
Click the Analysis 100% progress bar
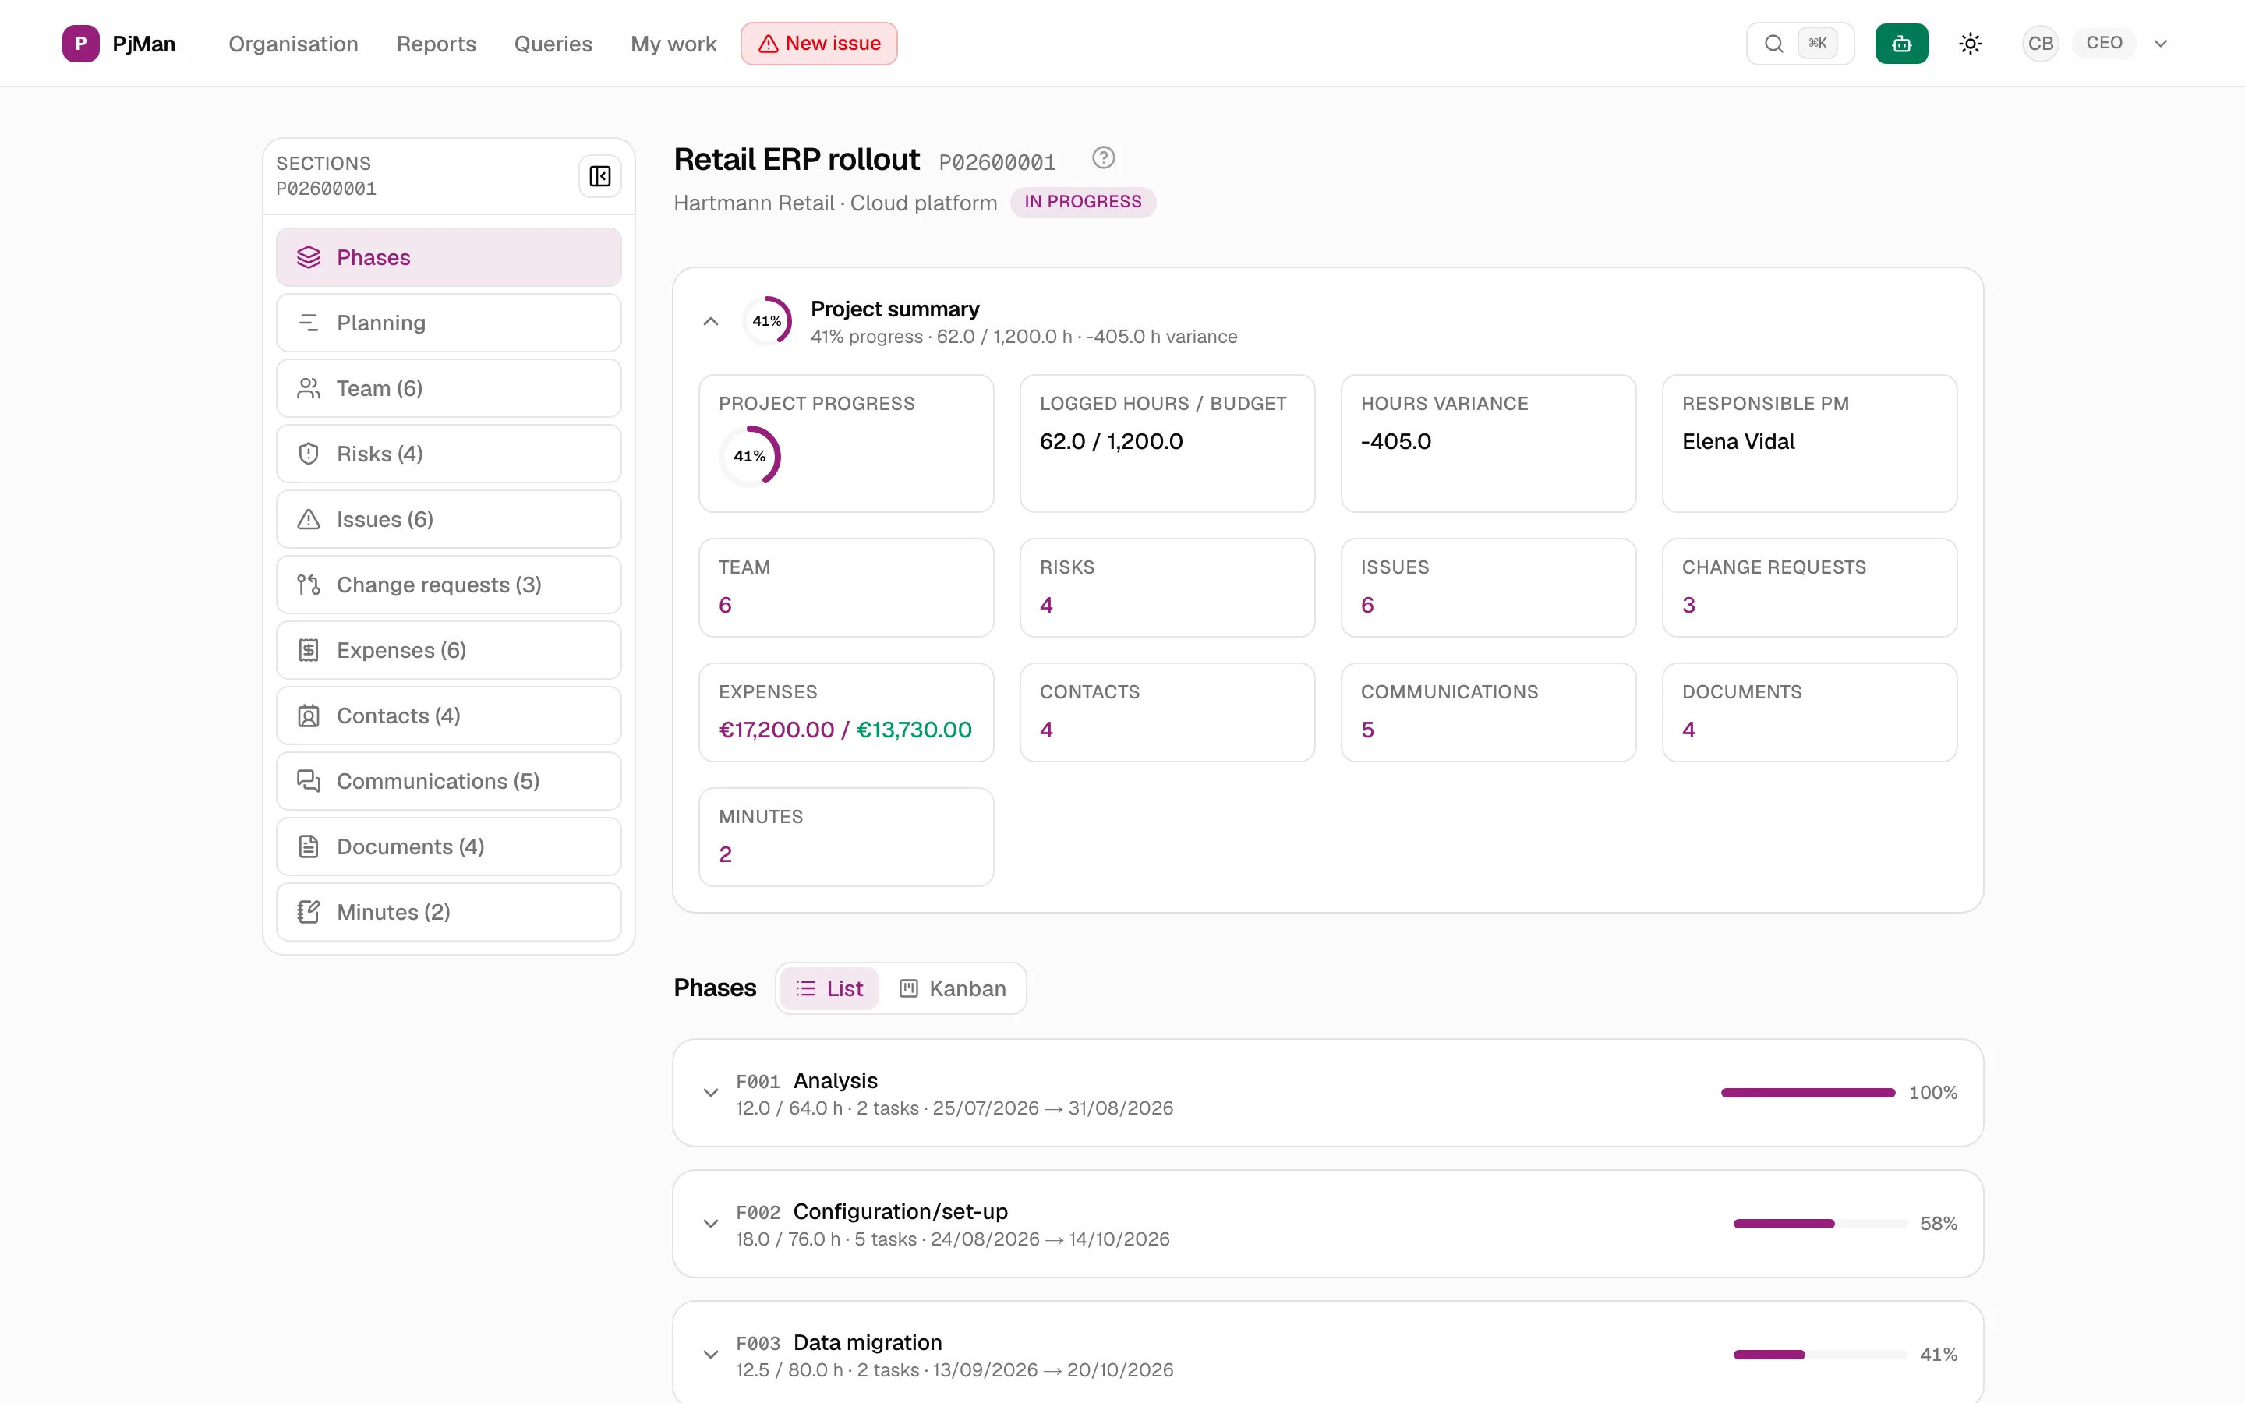[1808, 1093]
